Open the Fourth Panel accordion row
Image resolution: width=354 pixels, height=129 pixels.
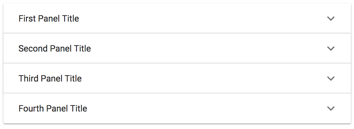tap(177, 108)
